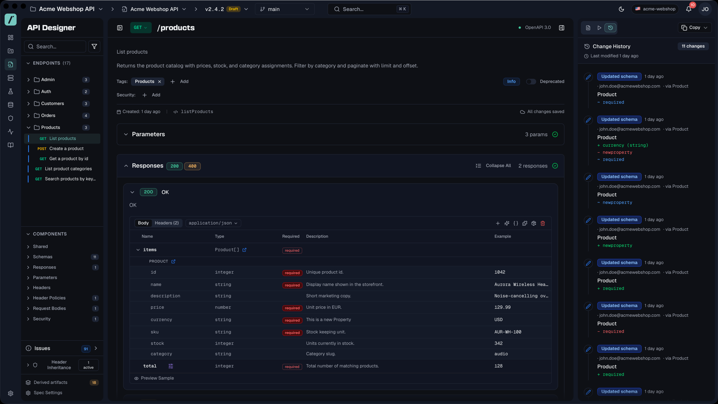Open the main branch selector
This screenshot has height=404, width=718.
[285, 9]
